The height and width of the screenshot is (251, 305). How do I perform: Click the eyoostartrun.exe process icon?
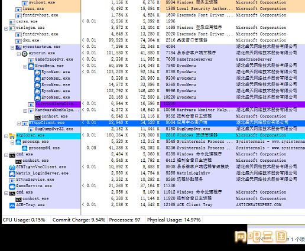18,47
